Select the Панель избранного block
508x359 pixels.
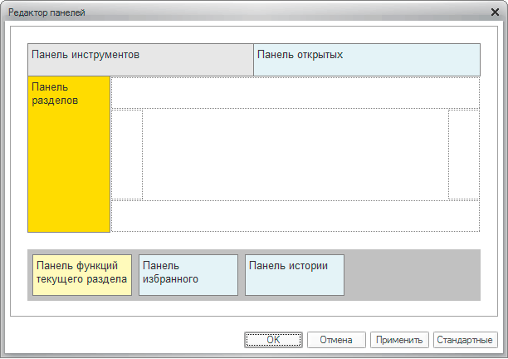pyautogui.click(x=188, y=275)
